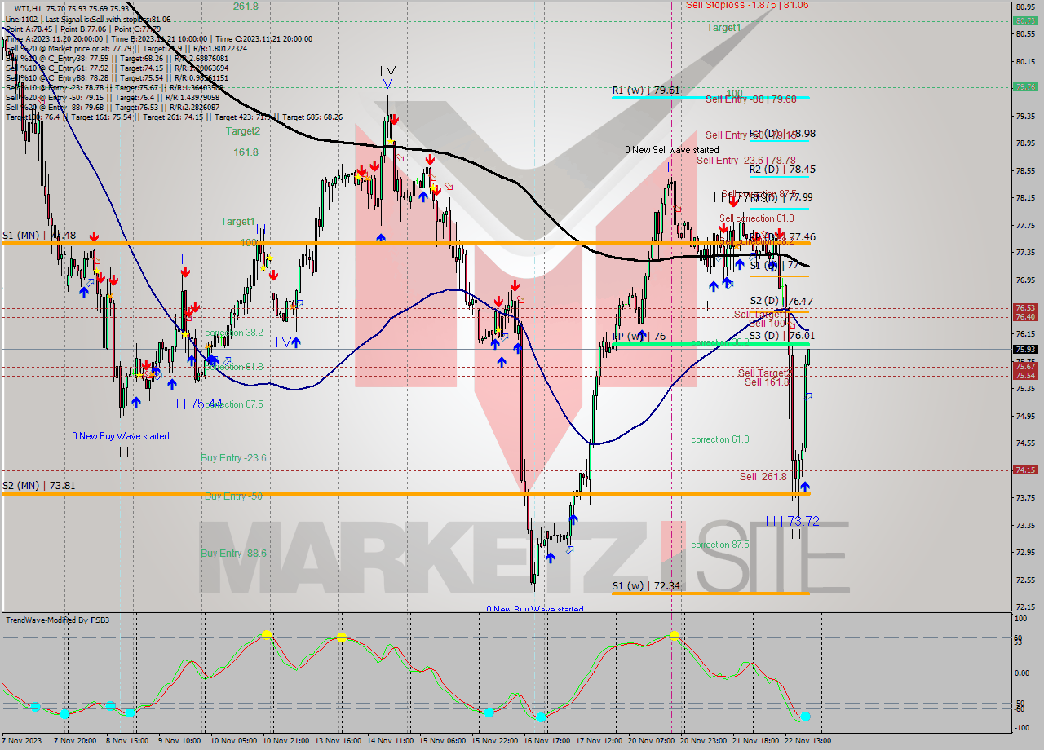This screenshot has width=1044, height=750.
Task: Click the -100 level on oscillator scale
Action: click(1023, 729)
